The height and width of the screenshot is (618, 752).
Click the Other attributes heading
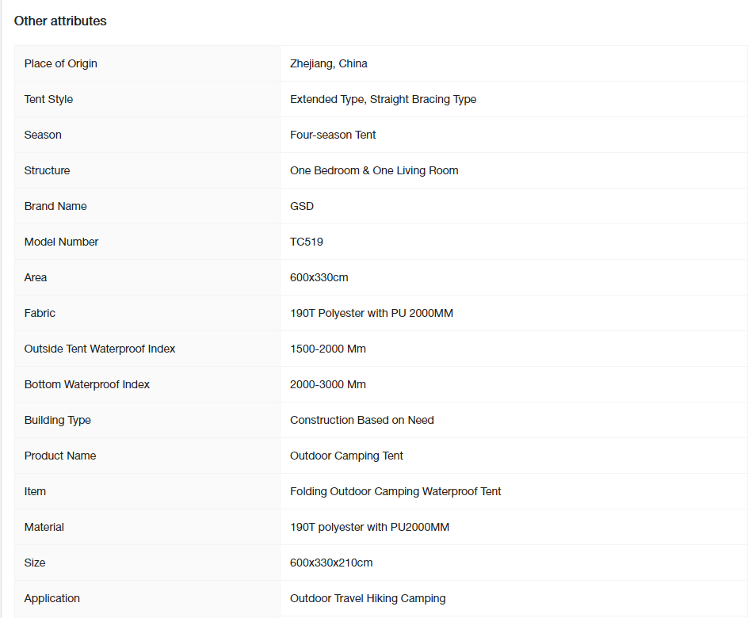(x=60, y=21)
